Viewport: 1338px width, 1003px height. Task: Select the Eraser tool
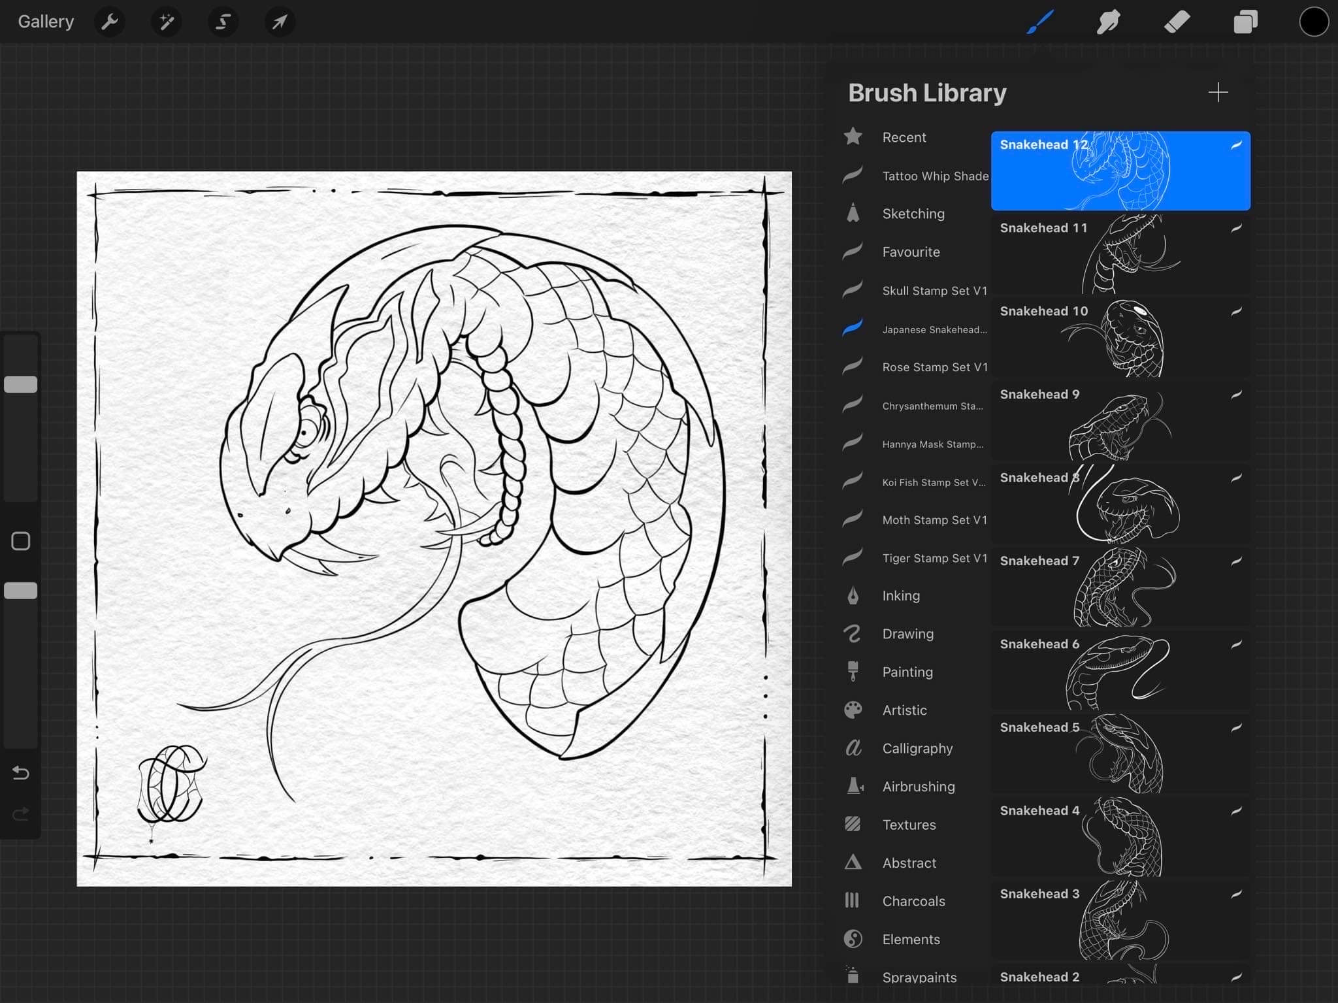1177,22
